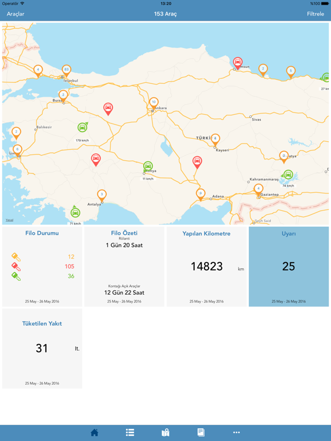Select the red car pin between Bursa and Ankara

pyautogui.click(x=108, y=109)
